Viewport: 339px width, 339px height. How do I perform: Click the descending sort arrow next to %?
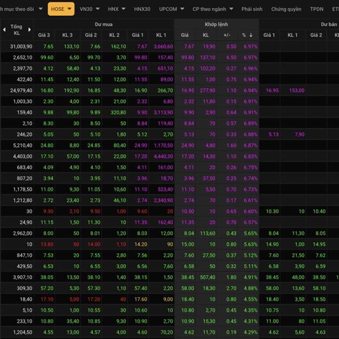click(251, 35)
